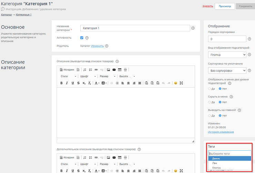Open the Вид отображения подкатегорий dropdown
Viewport: 255px width, 173px height.
[x=227, y=55]
